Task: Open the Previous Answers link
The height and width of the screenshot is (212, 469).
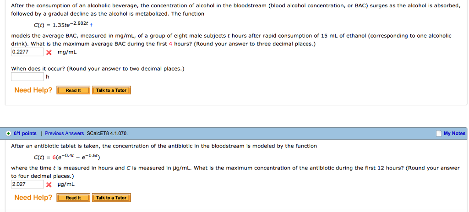Action: 64,134
